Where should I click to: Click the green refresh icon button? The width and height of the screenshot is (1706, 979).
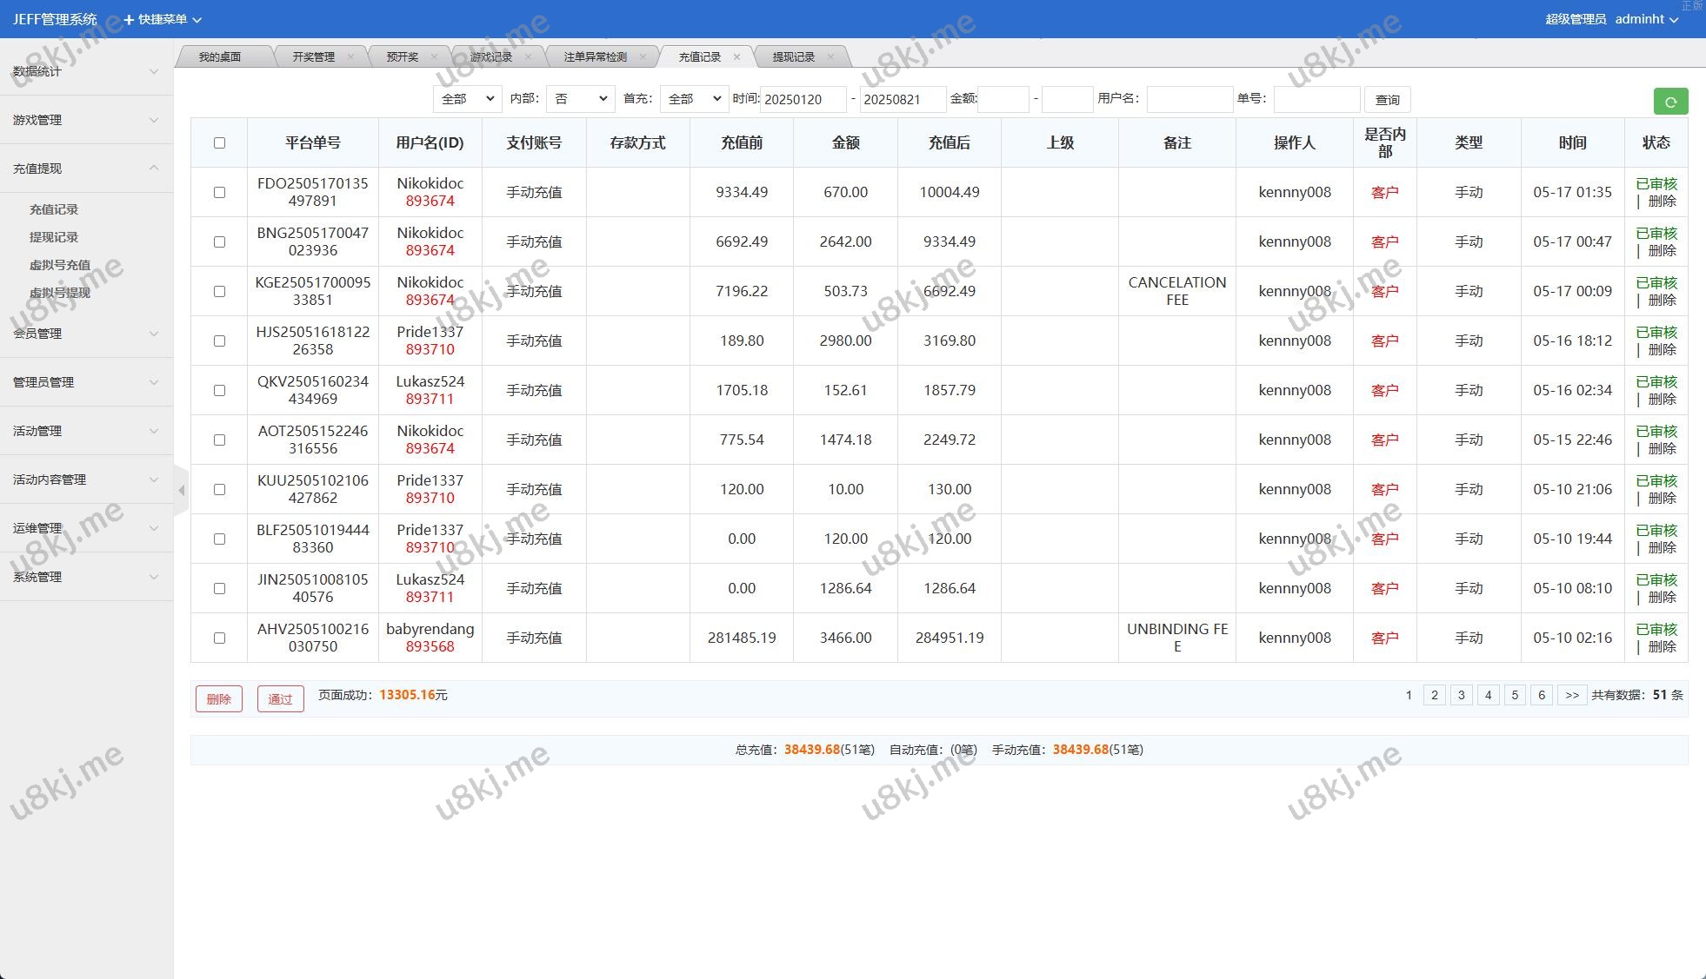[x=1669, y=102]
